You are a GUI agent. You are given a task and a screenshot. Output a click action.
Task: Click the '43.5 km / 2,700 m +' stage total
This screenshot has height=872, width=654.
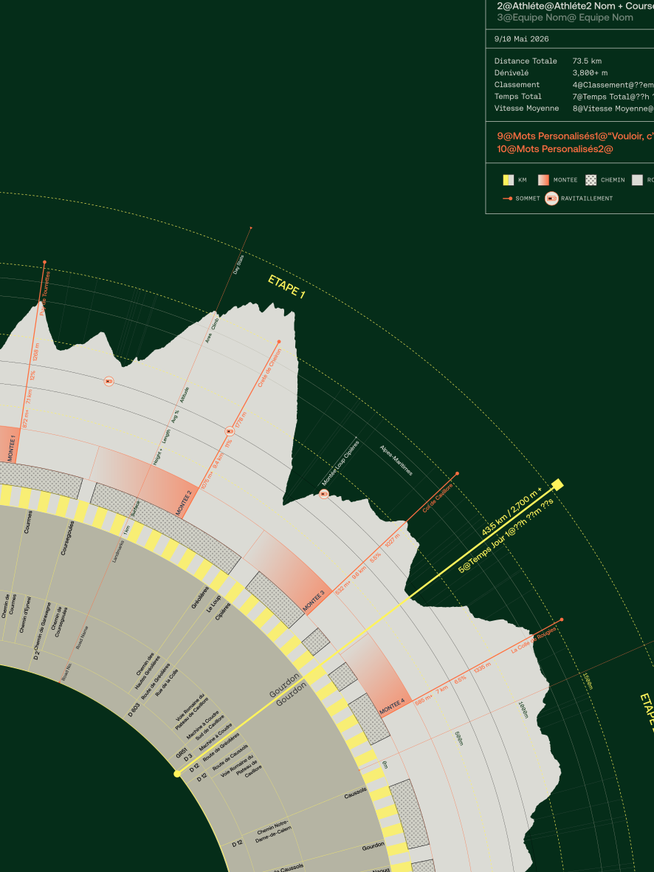pyautogui.click(x=512, y=512)
